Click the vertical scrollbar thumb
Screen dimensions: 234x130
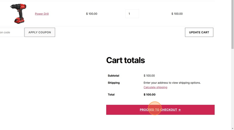point(233,24)
